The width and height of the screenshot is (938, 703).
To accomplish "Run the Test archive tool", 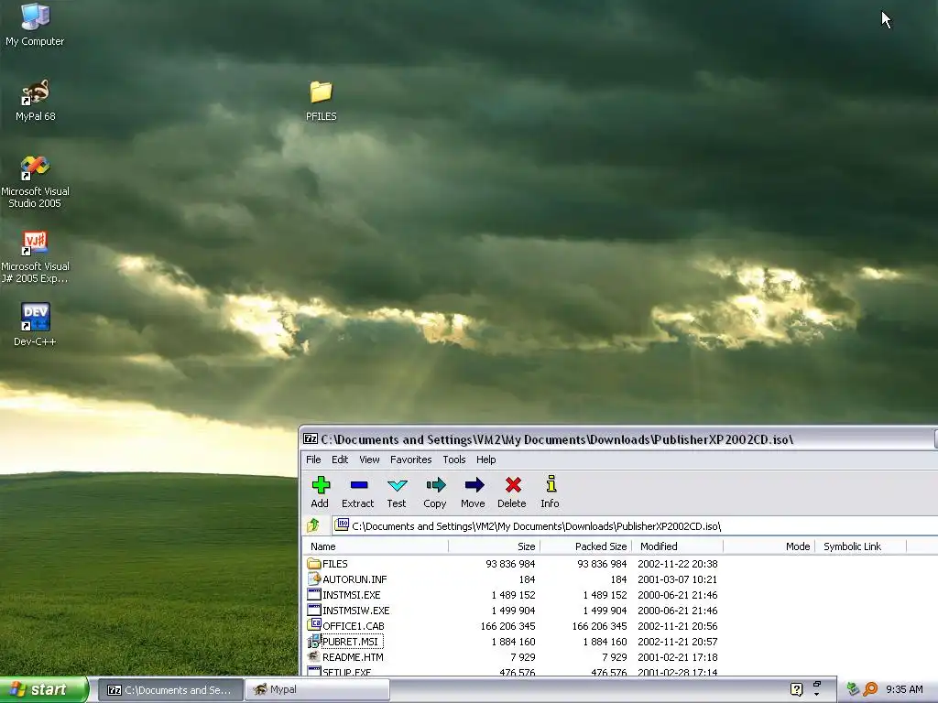I will point(397,485).
